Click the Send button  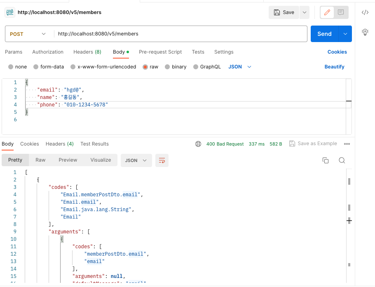325,34
